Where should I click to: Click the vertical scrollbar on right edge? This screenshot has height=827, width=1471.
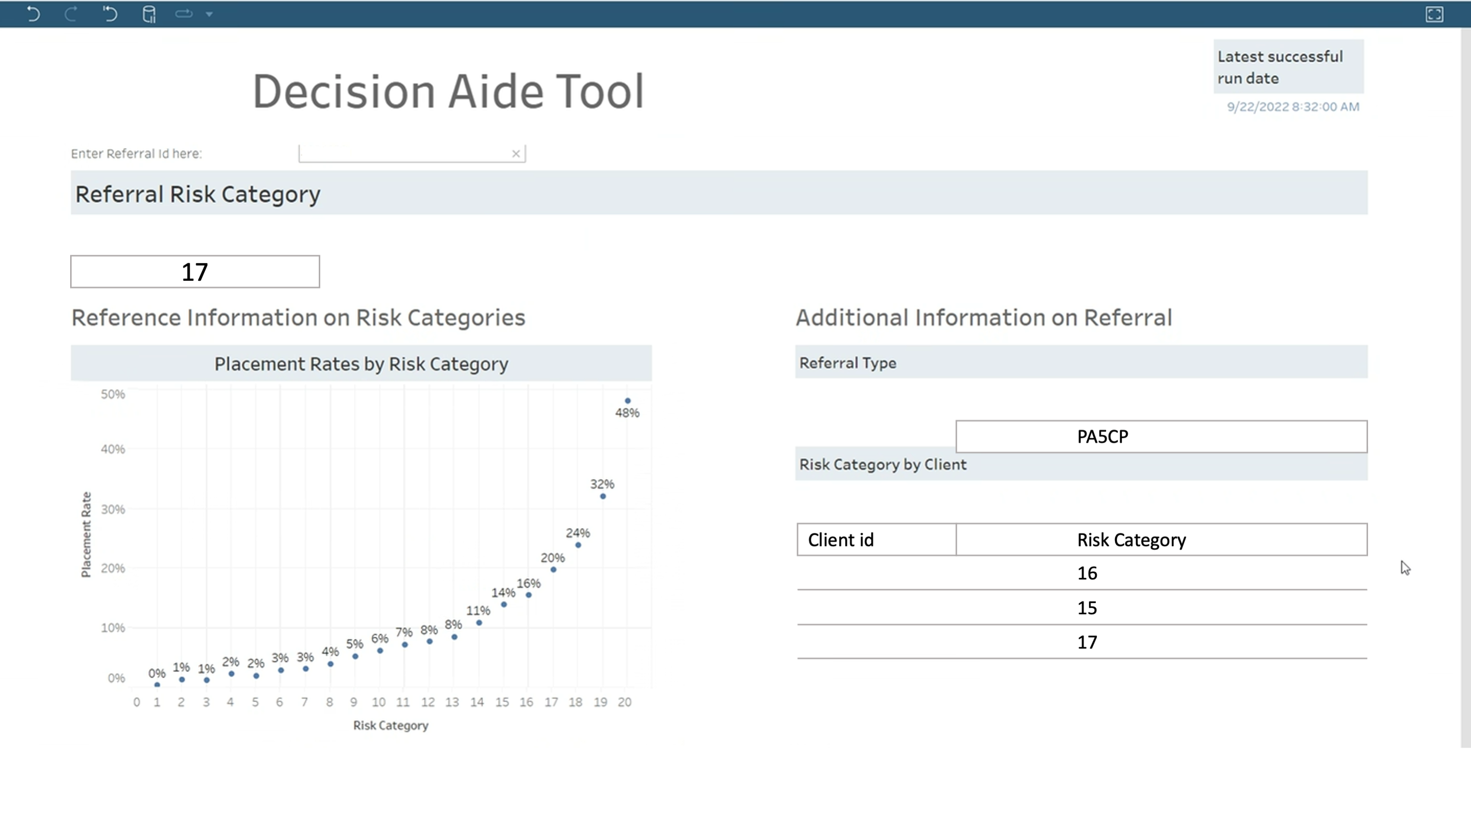pyautogui.click(x=1465, y=388)
